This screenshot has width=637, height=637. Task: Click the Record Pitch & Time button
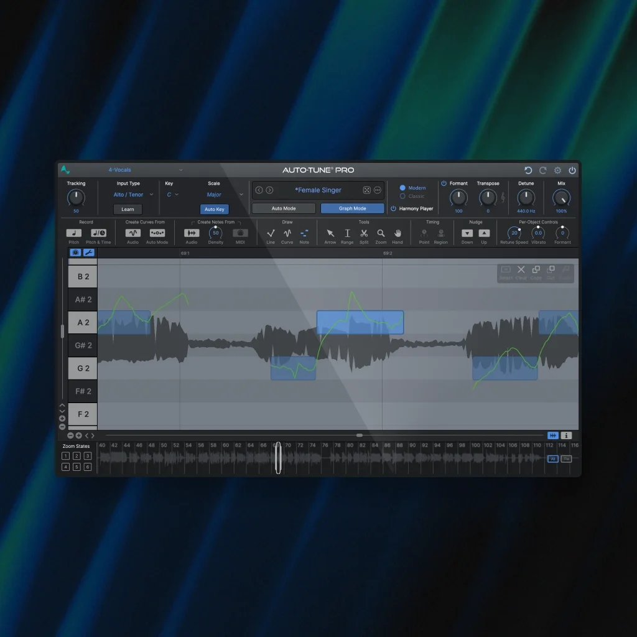(x=98, y=233)
